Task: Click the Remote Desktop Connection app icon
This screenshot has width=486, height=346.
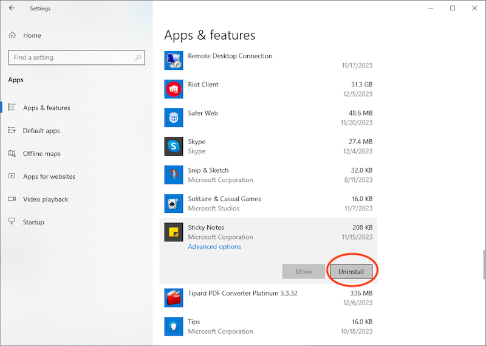Action: point(174,61)
